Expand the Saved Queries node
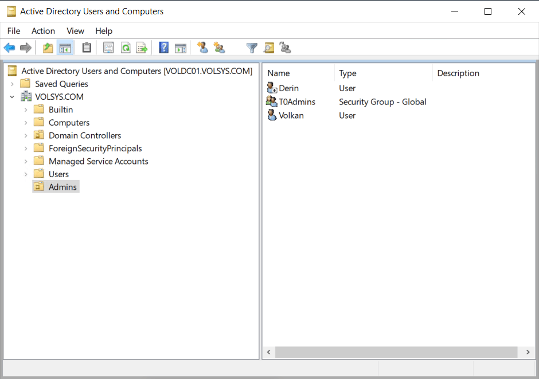 click(x=12, y=84)
